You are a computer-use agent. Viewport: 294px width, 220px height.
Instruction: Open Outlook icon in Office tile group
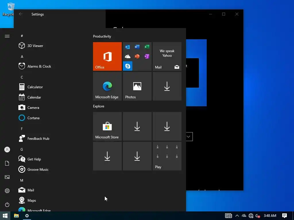127,47
